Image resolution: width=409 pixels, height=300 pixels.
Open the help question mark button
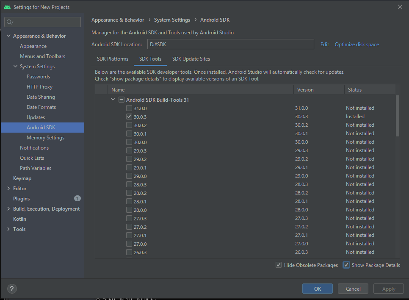tap(12, 289)
